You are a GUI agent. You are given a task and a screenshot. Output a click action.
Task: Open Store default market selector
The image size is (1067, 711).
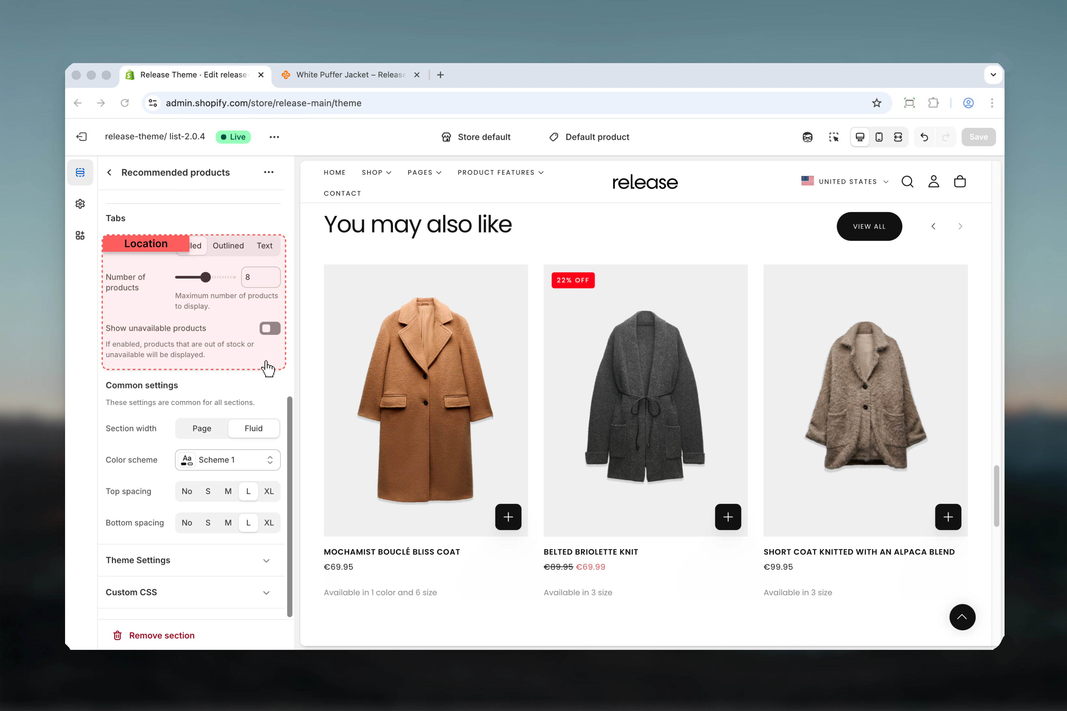coord(476,137)
